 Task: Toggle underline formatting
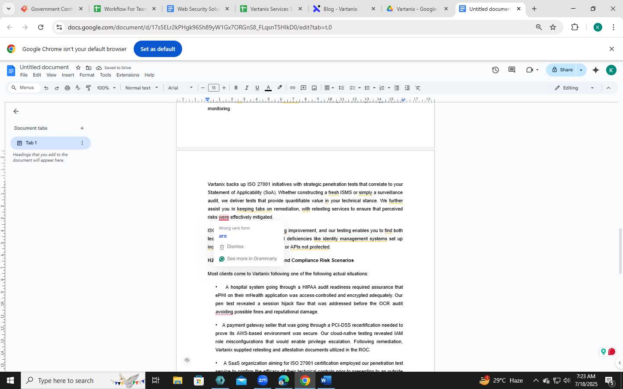click(x=257, y=88)
